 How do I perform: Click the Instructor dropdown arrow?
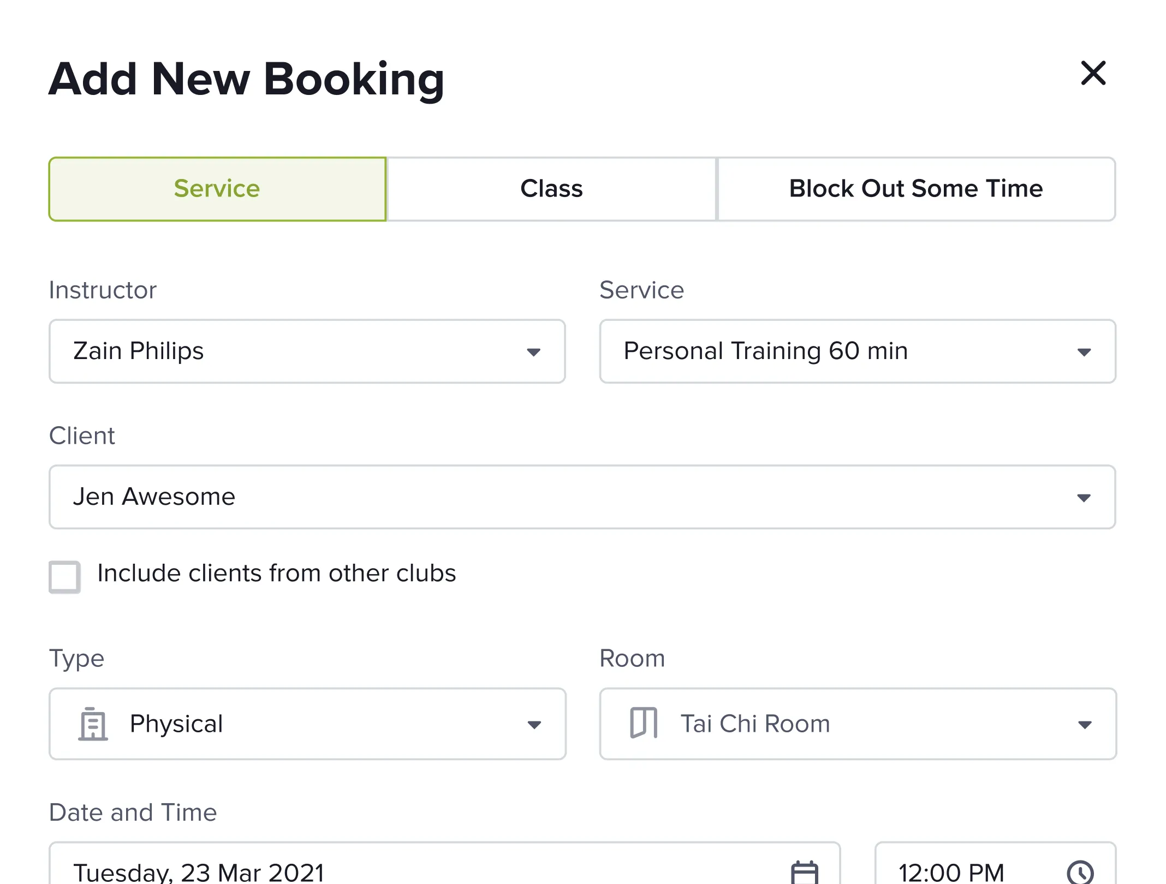pos(533,352)
